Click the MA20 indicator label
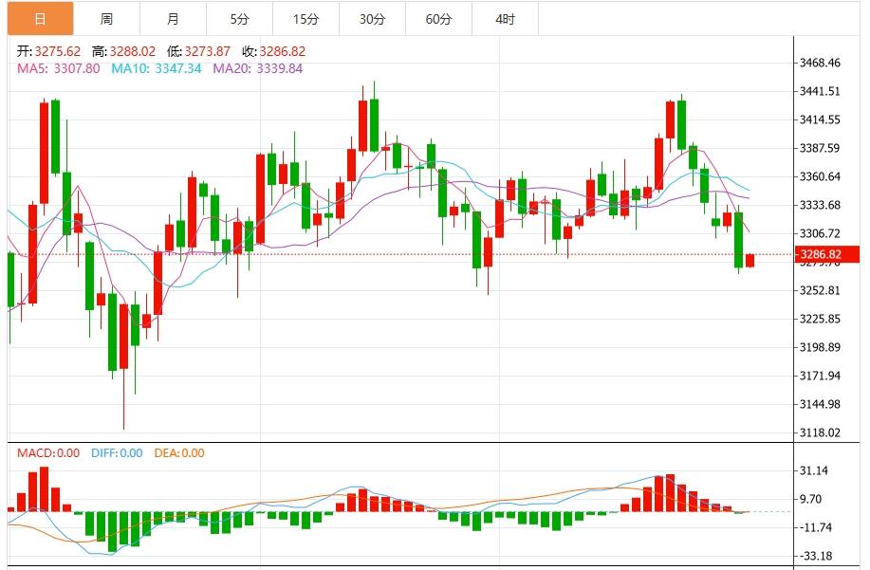This screenshot has width=870, height=570. (x=258, y=68)
